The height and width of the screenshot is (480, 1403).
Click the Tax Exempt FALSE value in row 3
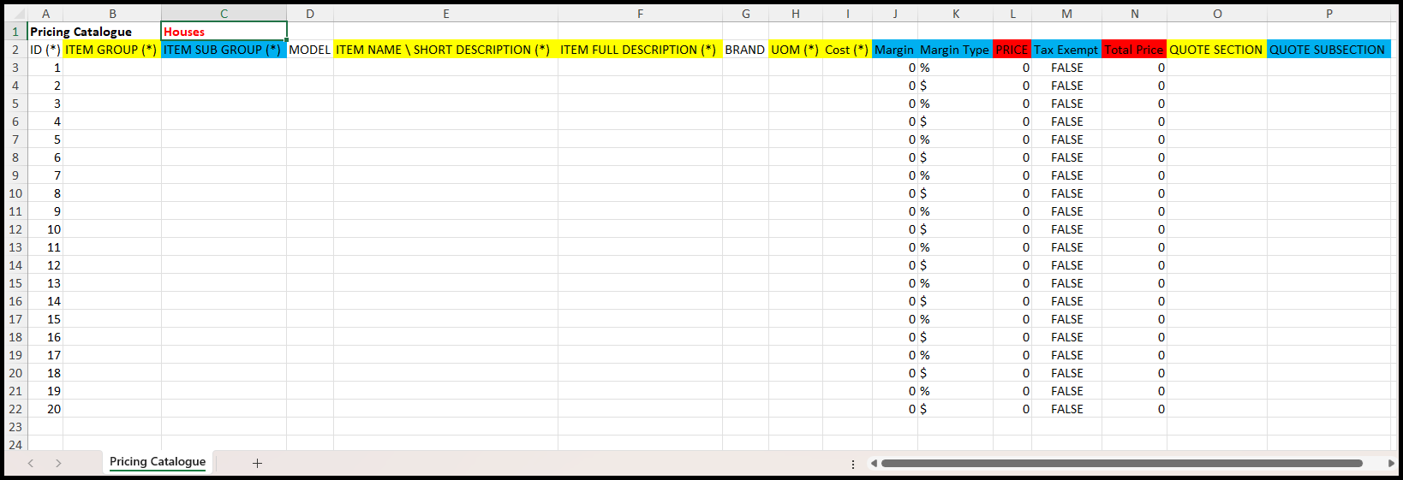1066,68
